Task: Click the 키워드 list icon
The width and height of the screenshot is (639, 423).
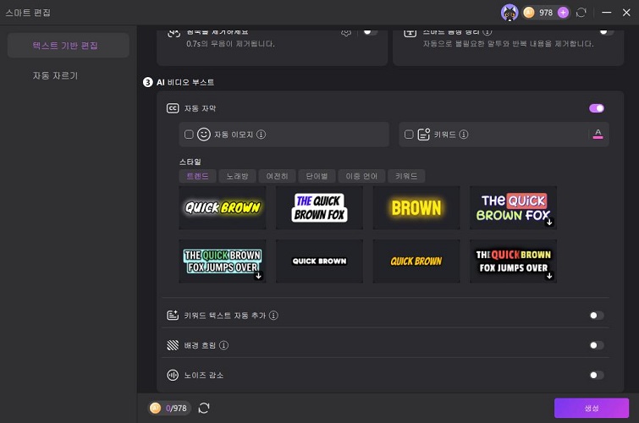Action: click(x=424, y=135)
